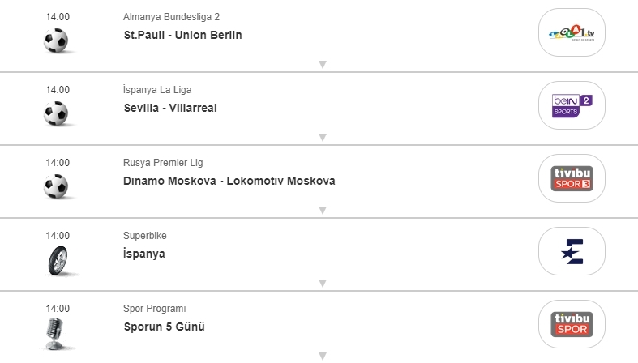This screenshot has width=638, height=363.
Task: Click the soccer ball icon beside St.Pauli match
Action: 56,40
